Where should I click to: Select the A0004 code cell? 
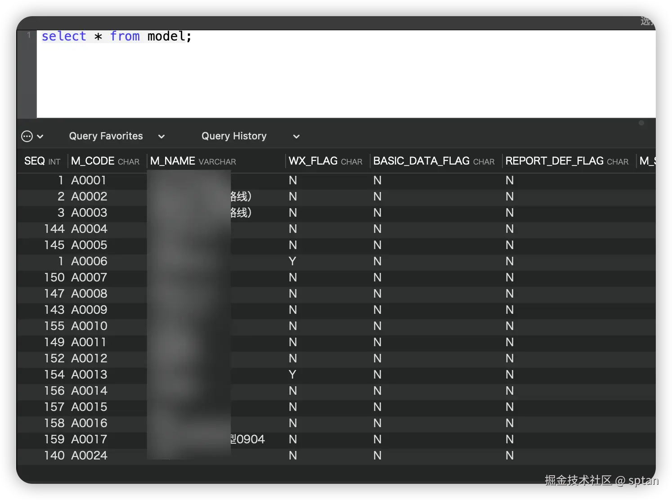pos(89,229)
